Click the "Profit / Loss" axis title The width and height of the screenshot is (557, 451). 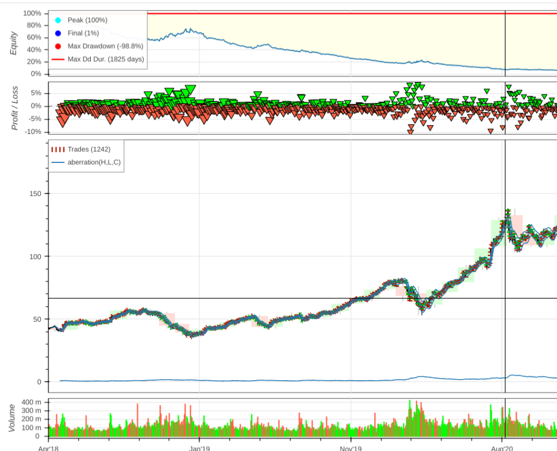(15, 107)
